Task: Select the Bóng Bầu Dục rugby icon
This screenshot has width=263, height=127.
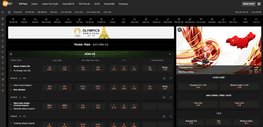Action: [x=190, y=21]
